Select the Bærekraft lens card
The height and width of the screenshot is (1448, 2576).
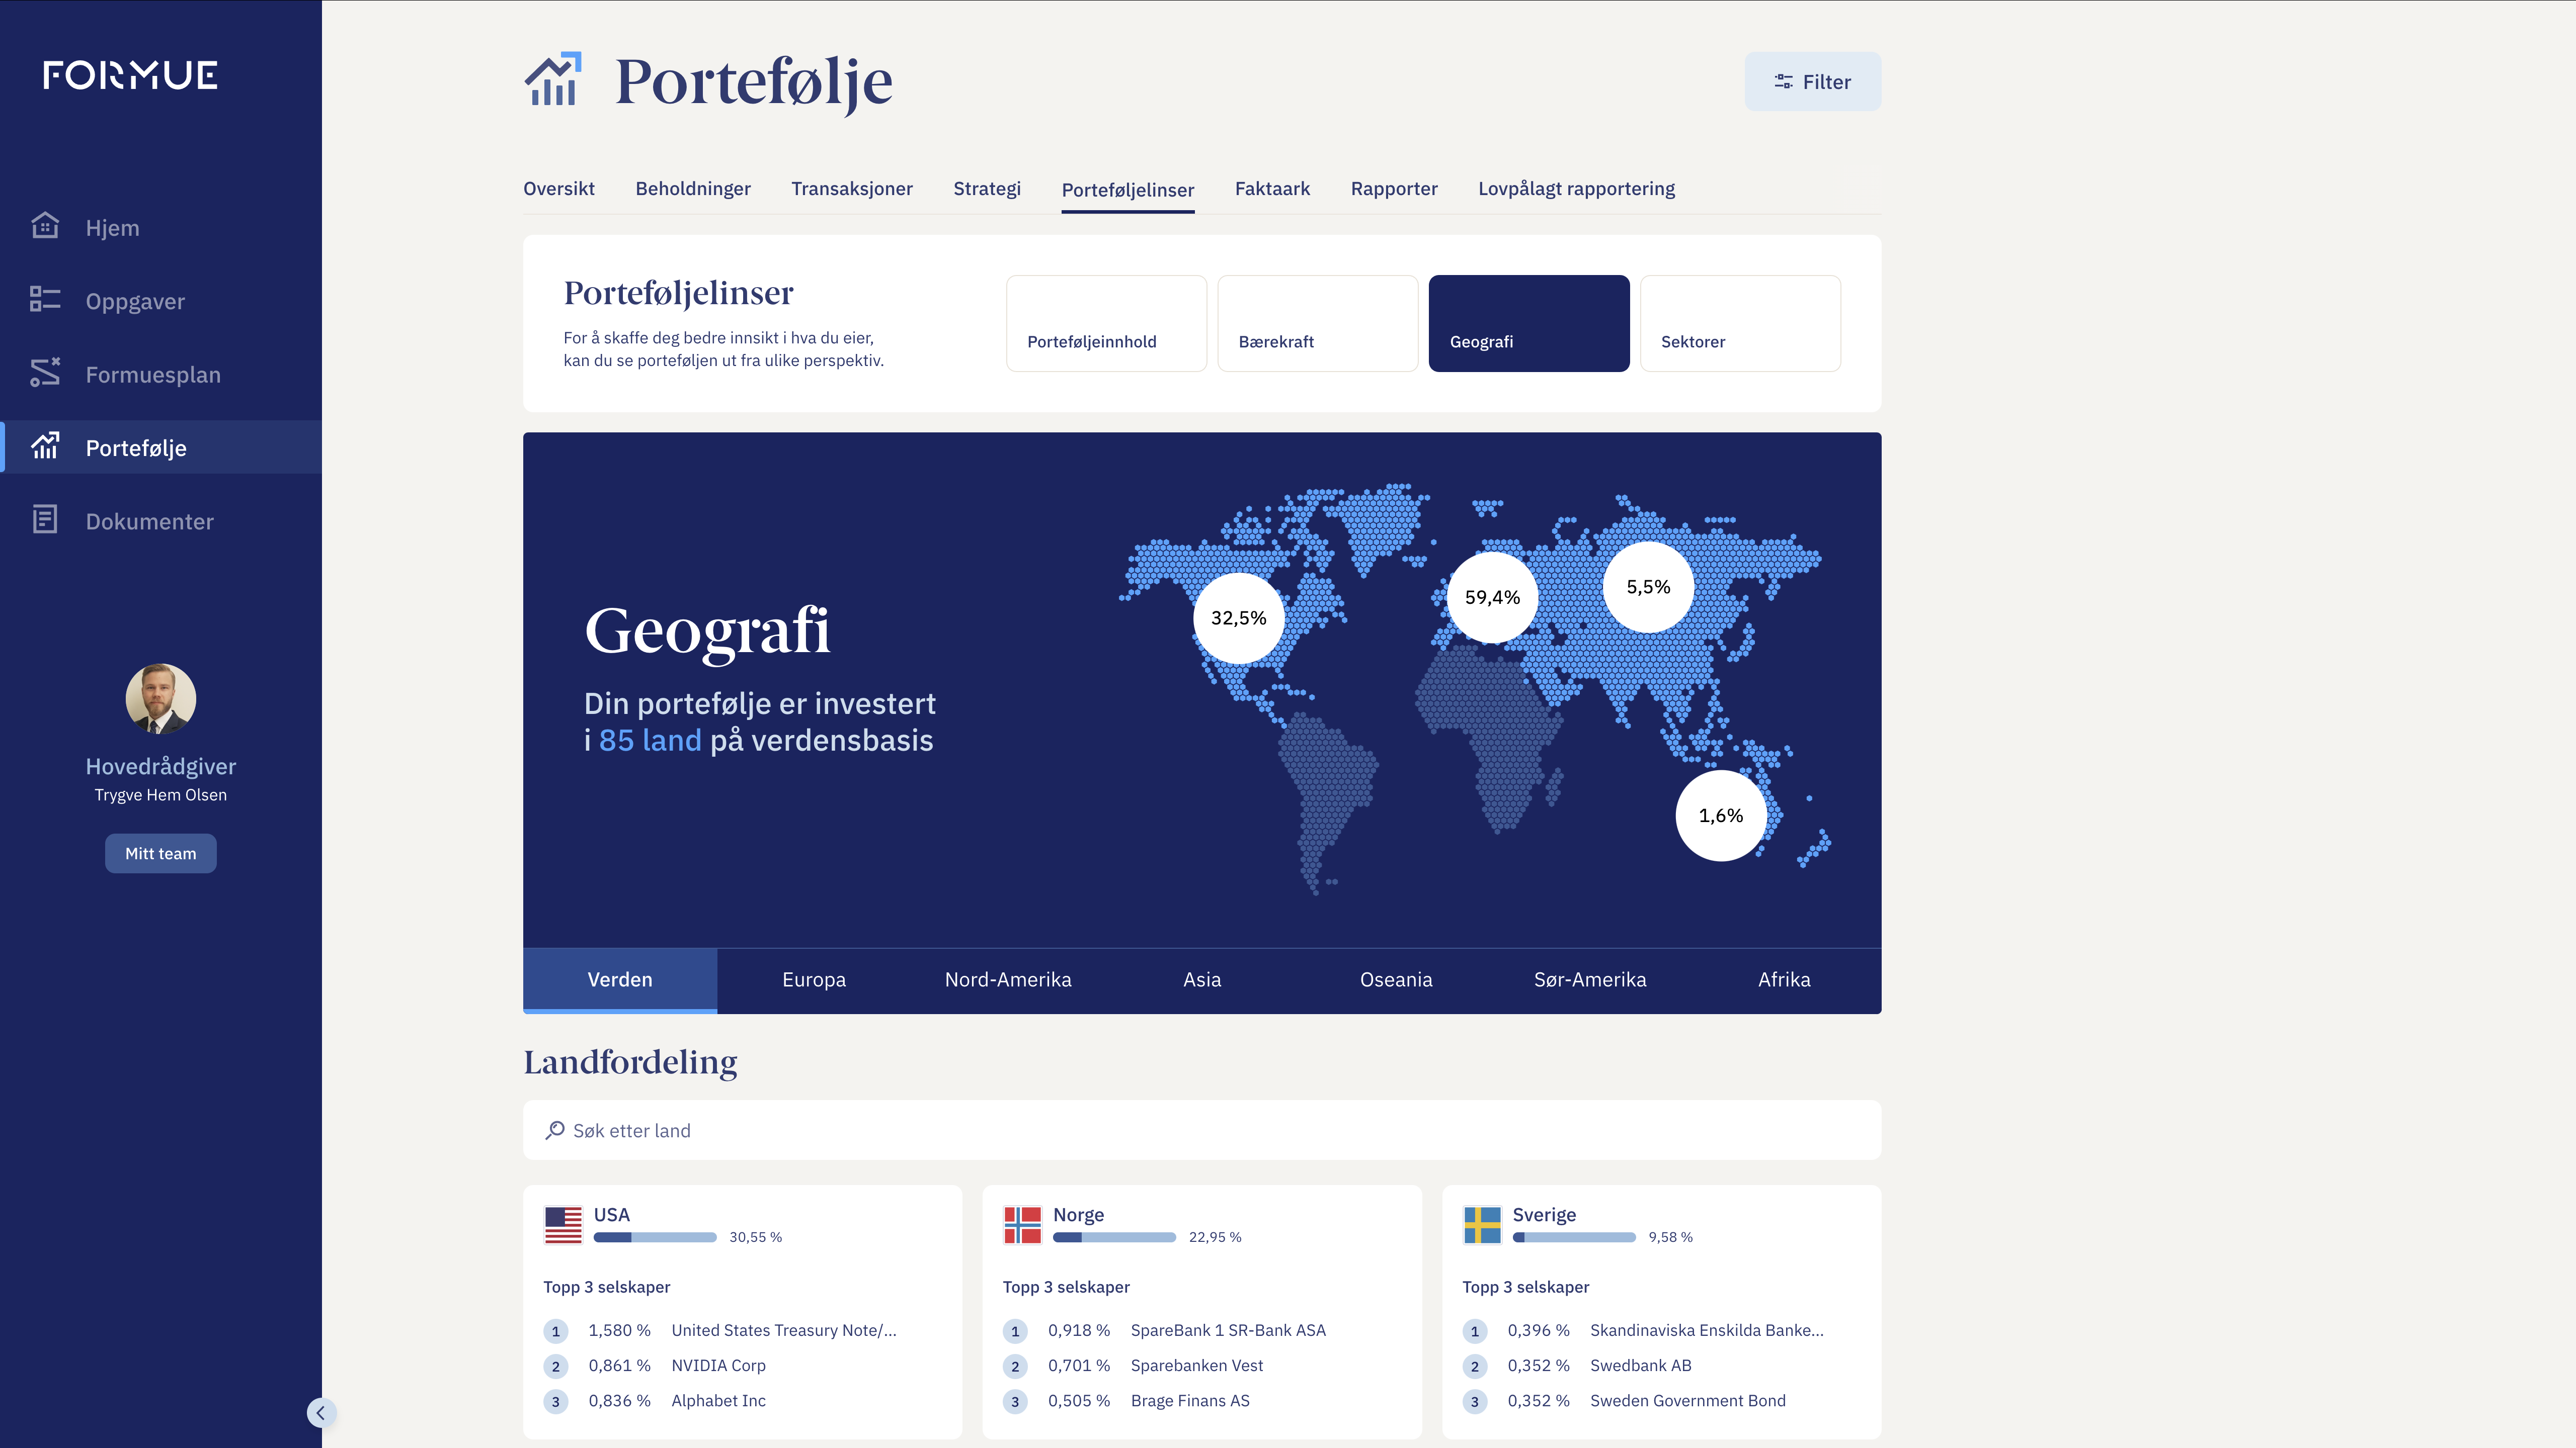point(1317,324)
